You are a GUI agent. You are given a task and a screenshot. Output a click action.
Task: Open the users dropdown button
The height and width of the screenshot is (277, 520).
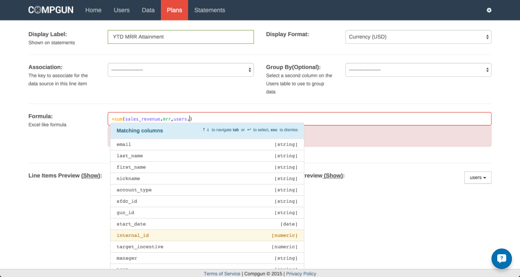[478, 177]
